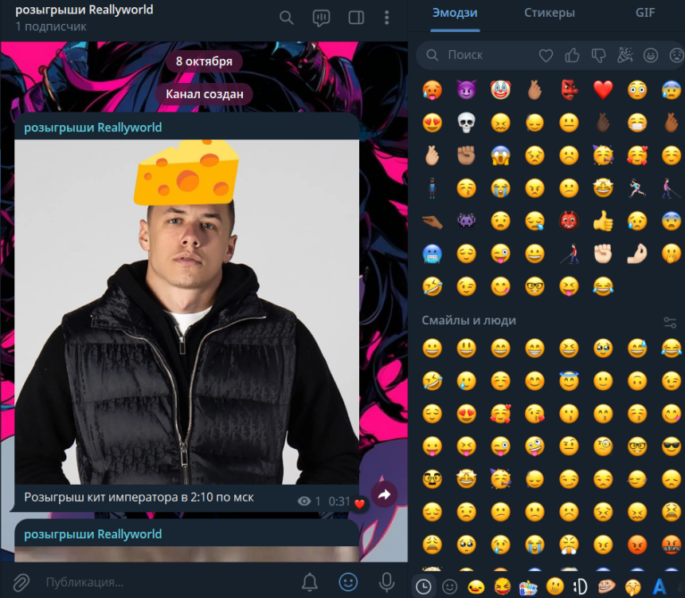Attach a file with the paperclip icon
The image size is (685, 598).
21,582
